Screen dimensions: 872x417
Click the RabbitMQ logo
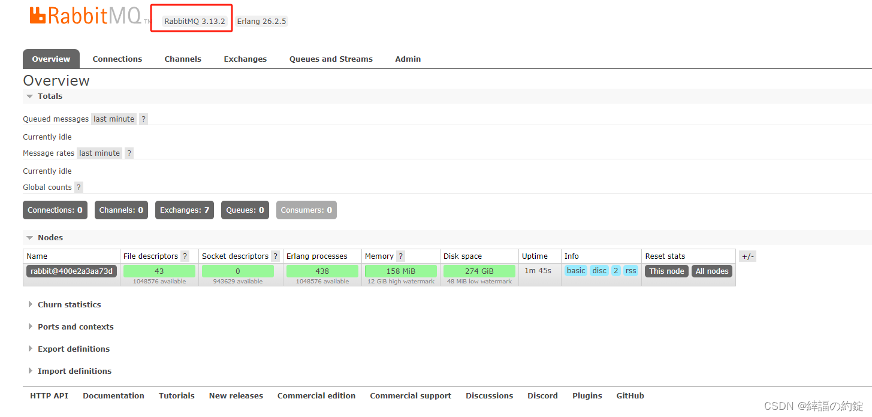(x=85, y=16)
